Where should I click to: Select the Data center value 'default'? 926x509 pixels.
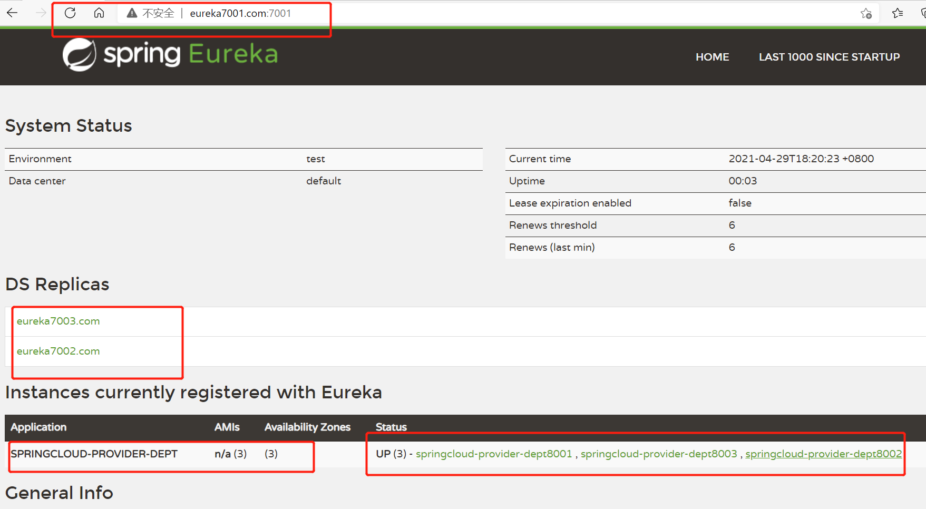tap(324, 181)
